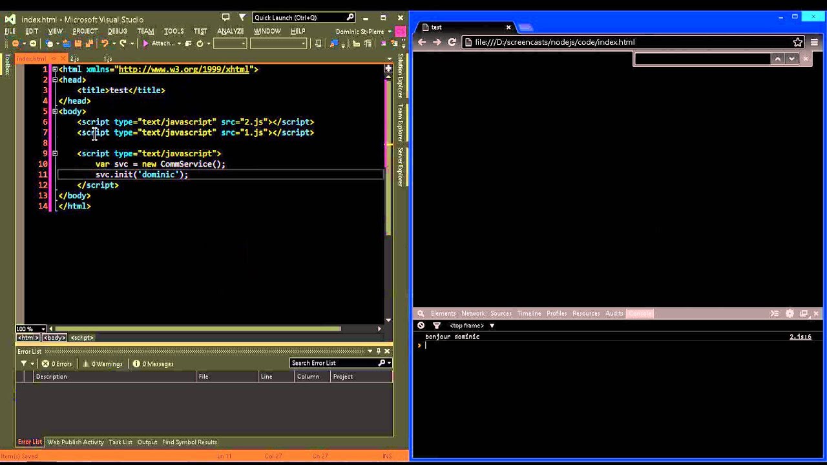
Task: Open the solution platform dropdown
Action: pos(278,43)
